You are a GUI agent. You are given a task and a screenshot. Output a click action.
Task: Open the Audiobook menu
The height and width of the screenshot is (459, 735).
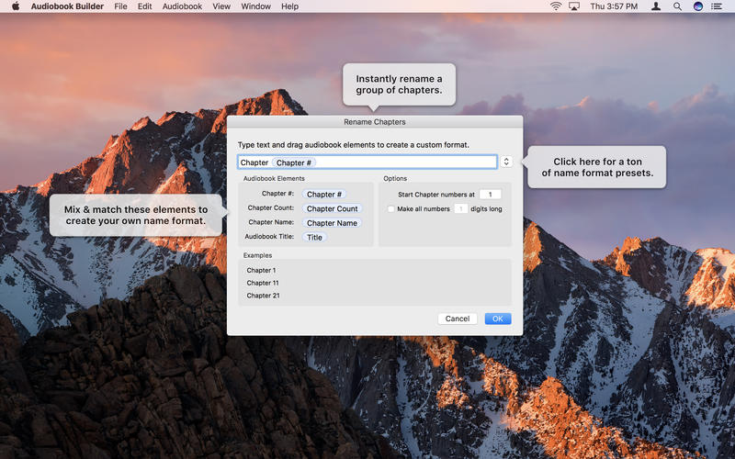[x=182, y=6]
